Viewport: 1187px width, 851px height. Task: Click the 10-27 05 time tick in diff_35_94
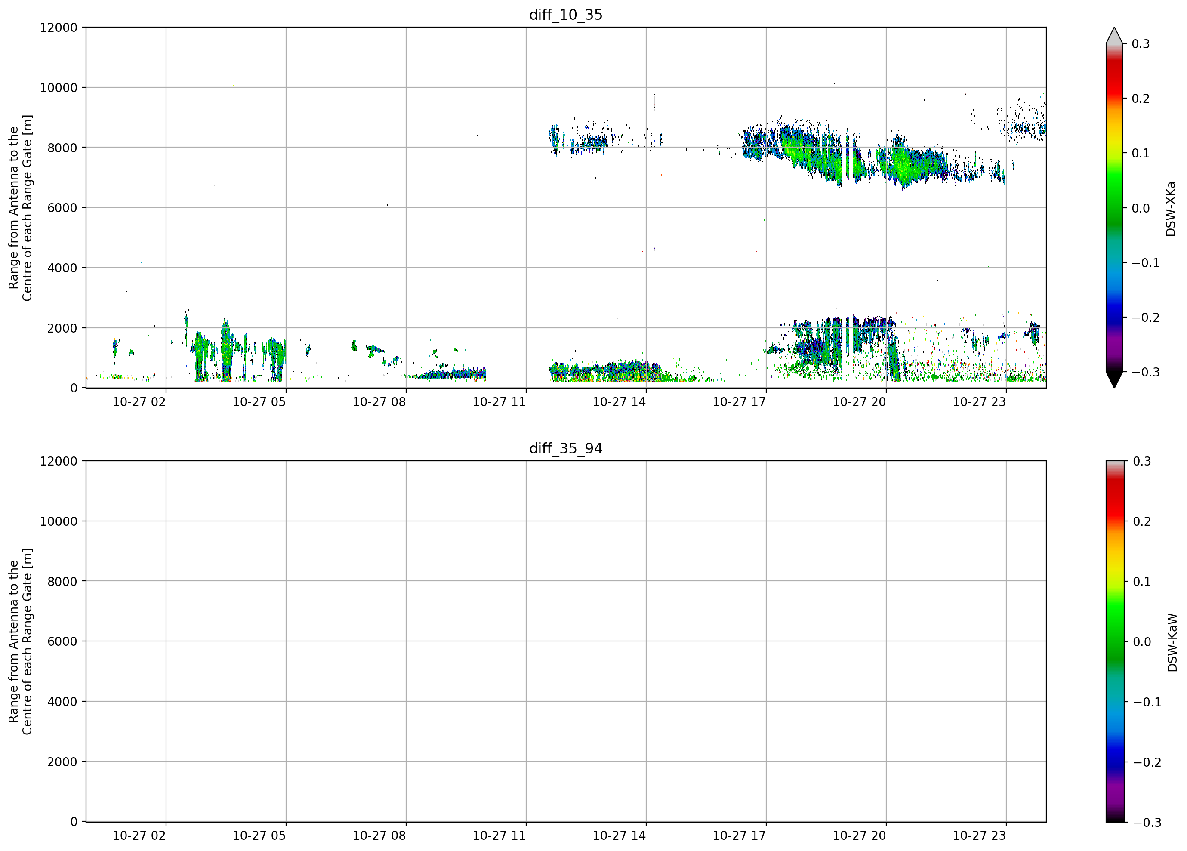[x=259, y=836]
